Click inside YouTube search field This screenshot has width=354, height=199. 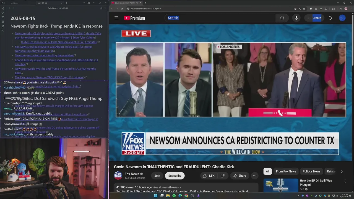tap(220, 18)
